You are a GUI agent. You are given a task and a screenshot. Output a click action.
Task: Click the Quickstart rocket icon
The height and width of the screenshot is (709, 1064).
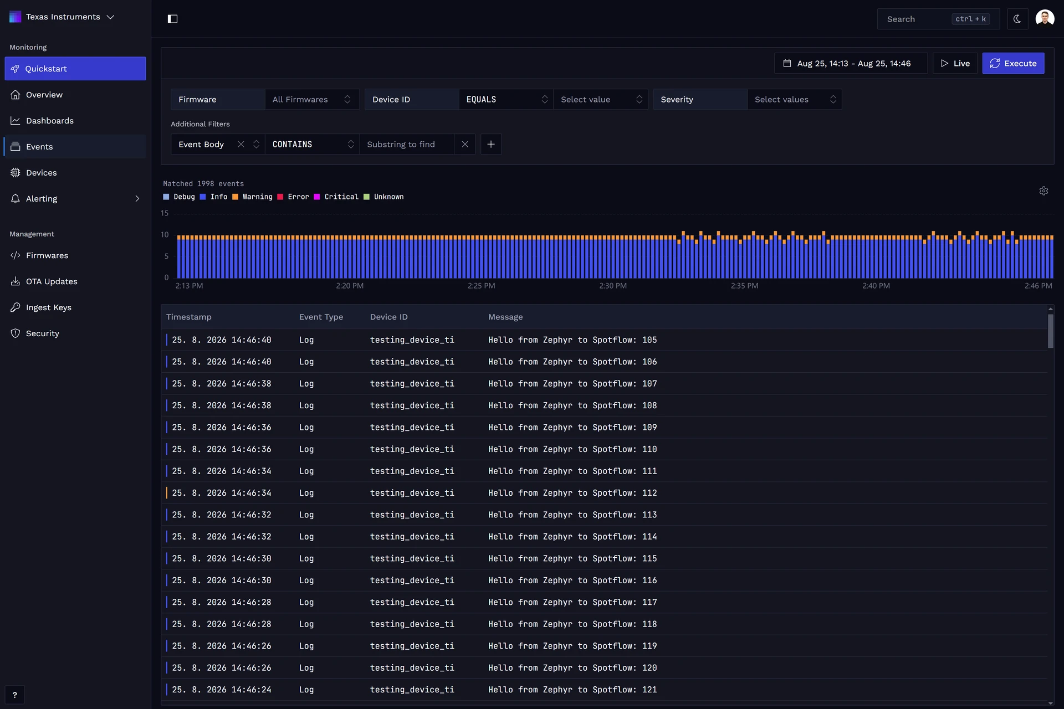coord(16,69)
